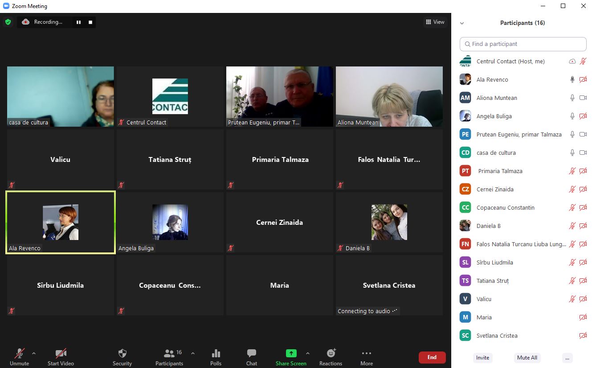
Task: Open the Security options
Action: 122,357
